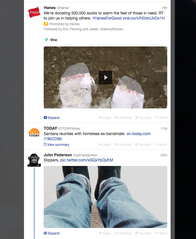Open the on.today.com article link
The width and height of the screenshot is (196, 239).
coord(138,134)
